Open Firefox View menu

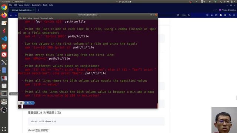21,5
